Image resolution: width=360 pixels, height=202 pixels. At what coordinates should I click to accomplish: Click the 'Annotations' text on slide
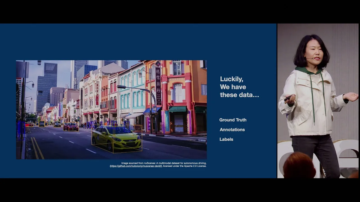[x=232, y=130]
